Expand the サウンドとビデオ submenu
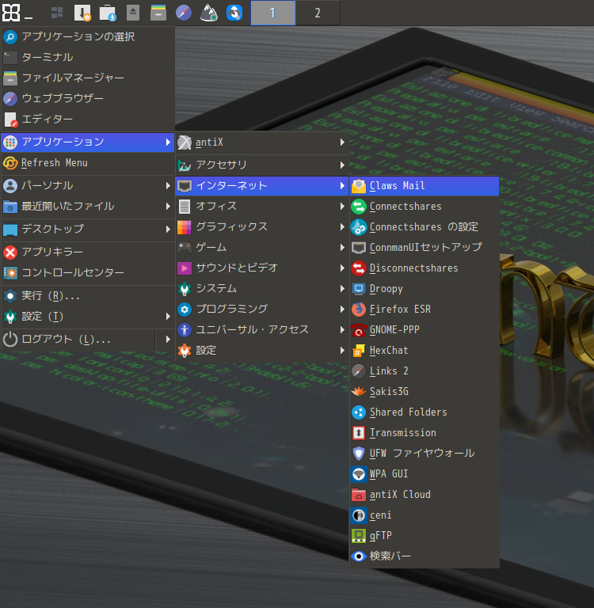Viewport: 594px width, 608px height. click(236, 268)
